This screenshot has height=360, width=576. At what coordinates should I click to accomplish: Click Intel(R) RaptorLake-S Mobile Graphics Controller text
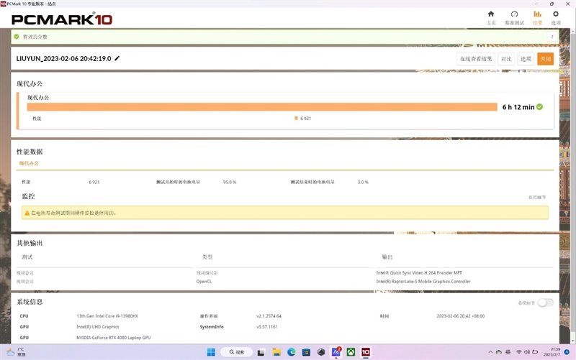pyautogui.click(x=423, y=282)
